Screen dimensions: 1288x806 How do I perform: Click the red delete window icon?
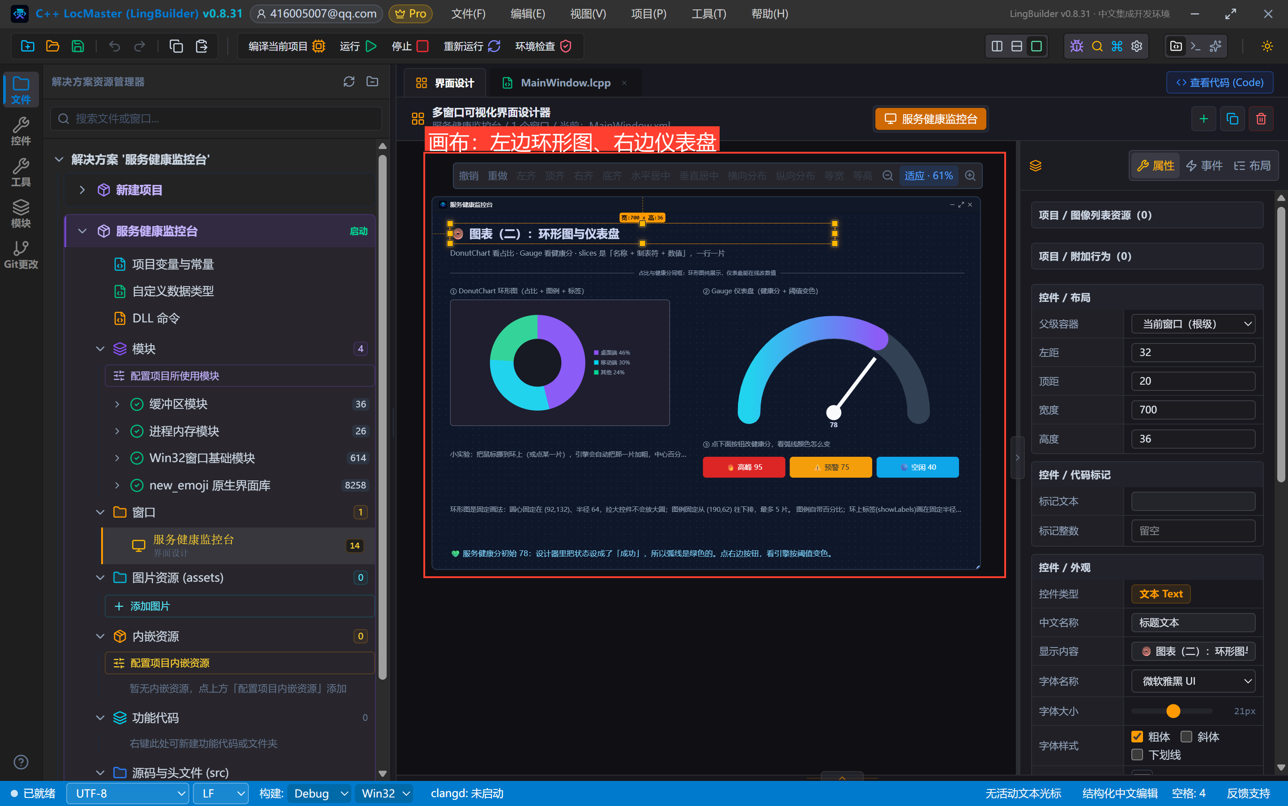pos(1261,118)
